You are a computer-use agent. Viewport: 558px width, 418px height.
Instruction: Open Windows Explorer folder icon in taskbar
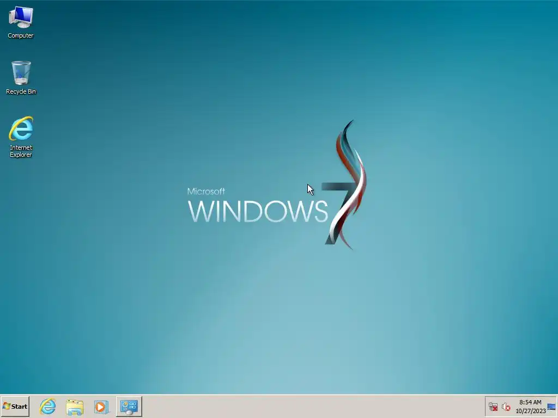[x=74, y=407]
